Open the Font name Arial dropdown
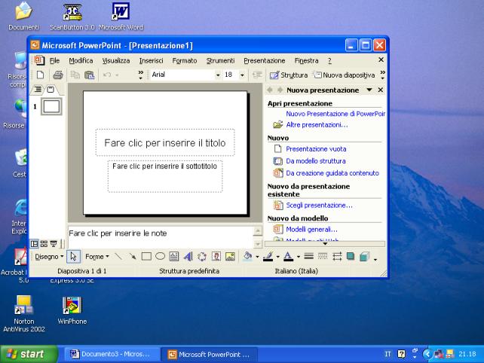484x363 pixels. point(218,75)
